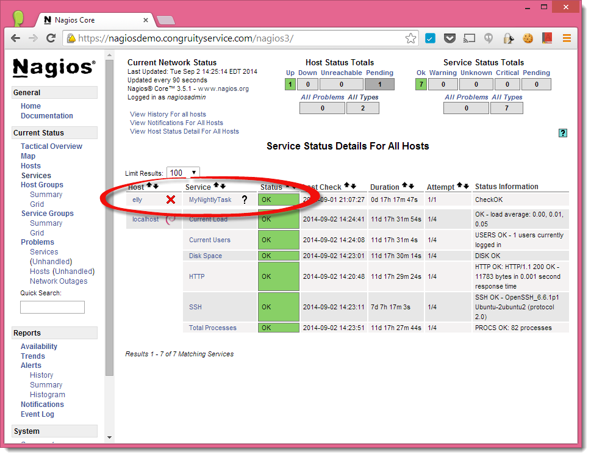
Task: Sort Service column descending with down arrow
Action: click(x=223, y=186)
